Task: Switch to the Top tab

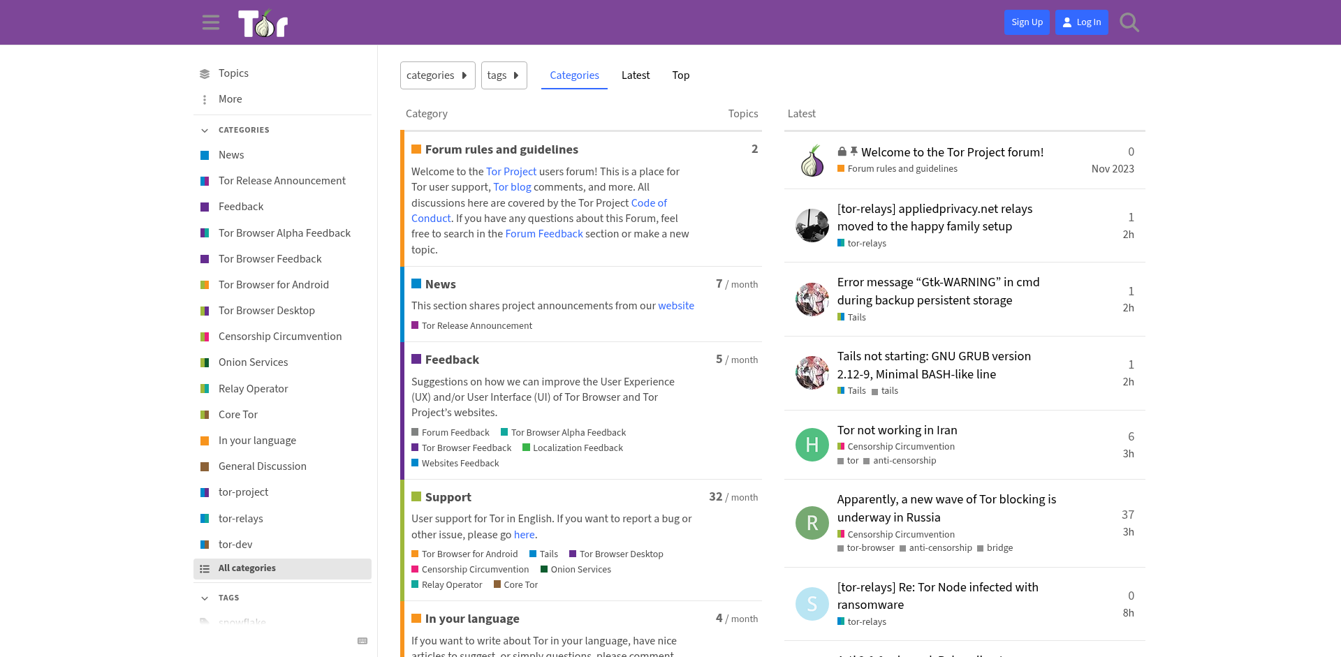Action: pyautogui.click(x=680, y=75)
